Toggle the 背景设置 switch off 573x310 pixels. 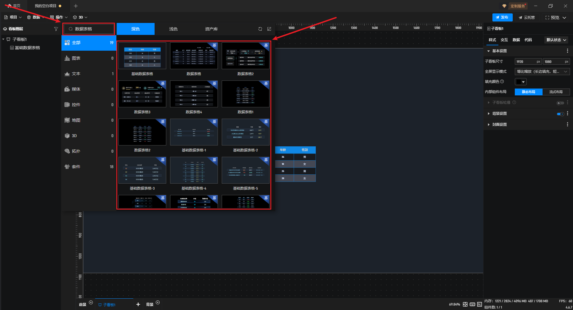coord(560,114)
